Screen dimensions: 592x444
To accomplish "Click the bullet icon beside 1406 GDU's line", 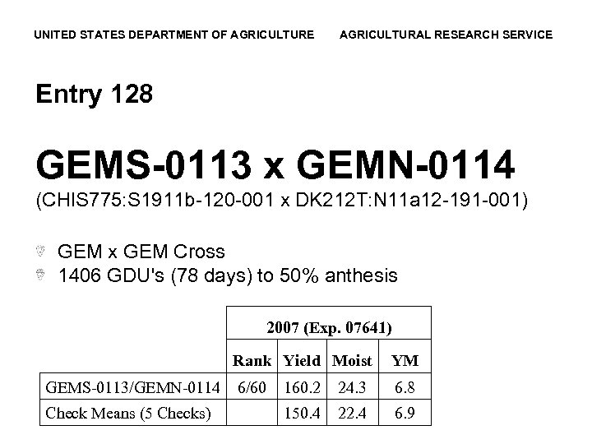I will coord(41,275).
